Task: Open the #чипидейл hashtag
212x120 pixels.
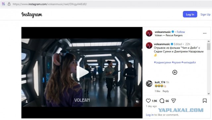Action: click(188, 62)
